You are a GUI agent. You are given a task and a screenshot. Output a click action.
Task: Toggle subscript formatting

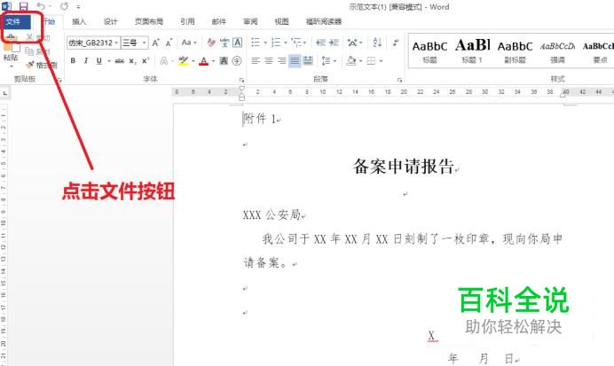point(133,61)
